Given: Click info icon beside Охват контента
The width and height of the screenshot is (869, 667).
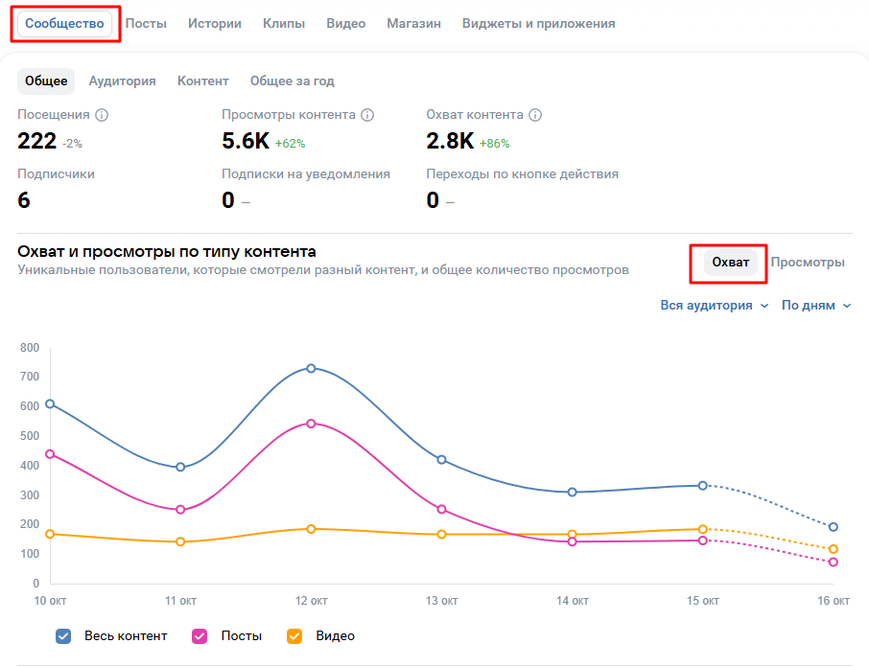Looking at the screenshot, I should [535, 115].
